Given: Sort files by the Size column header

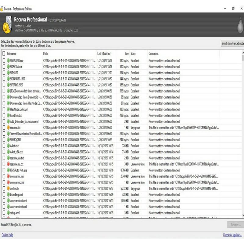Looking at the screenshot, I should (x=126, y=54).
